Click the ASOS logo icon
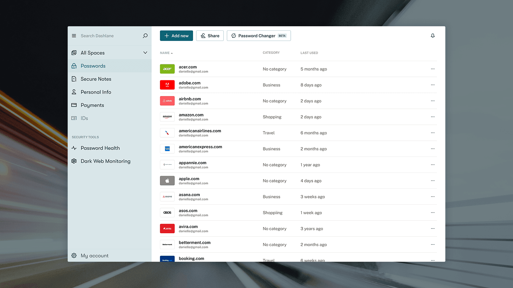Image resolution: width=513 pixels, height=288 pixels. click(167, 213)
